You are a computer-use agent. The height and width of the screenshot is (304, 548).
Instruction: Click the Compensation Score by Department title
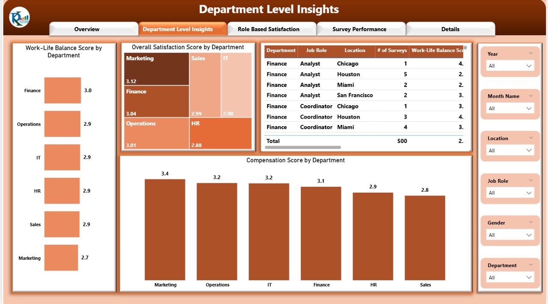(x=295, y=160)
